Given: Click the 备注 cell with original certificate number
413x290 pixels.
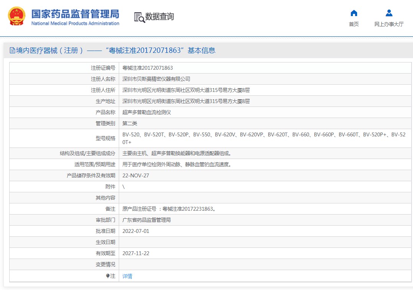Looking at the screenshot, I should (x=169, y=209).
